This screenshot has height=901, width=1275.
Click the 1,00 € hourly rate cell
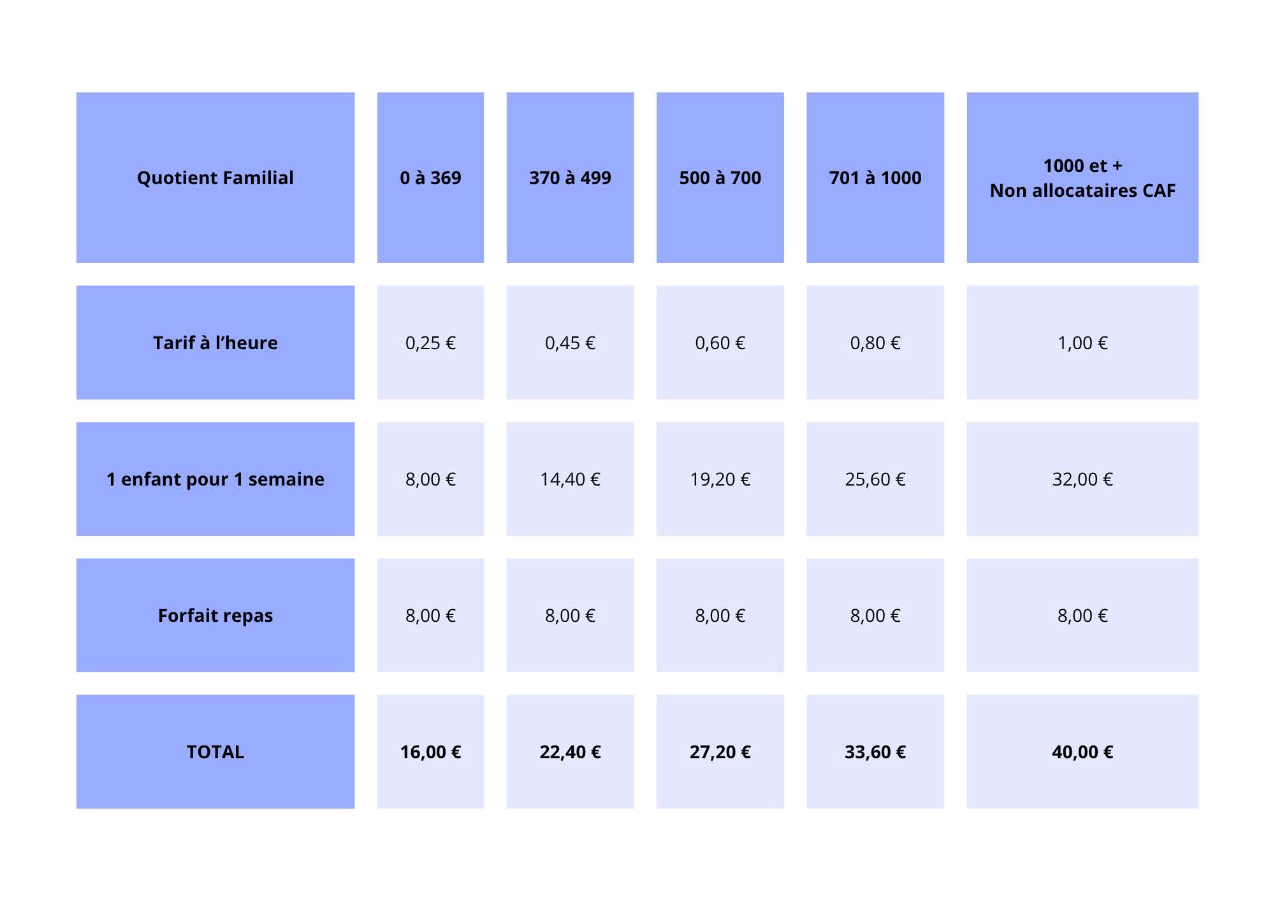tap(1082, 343)
